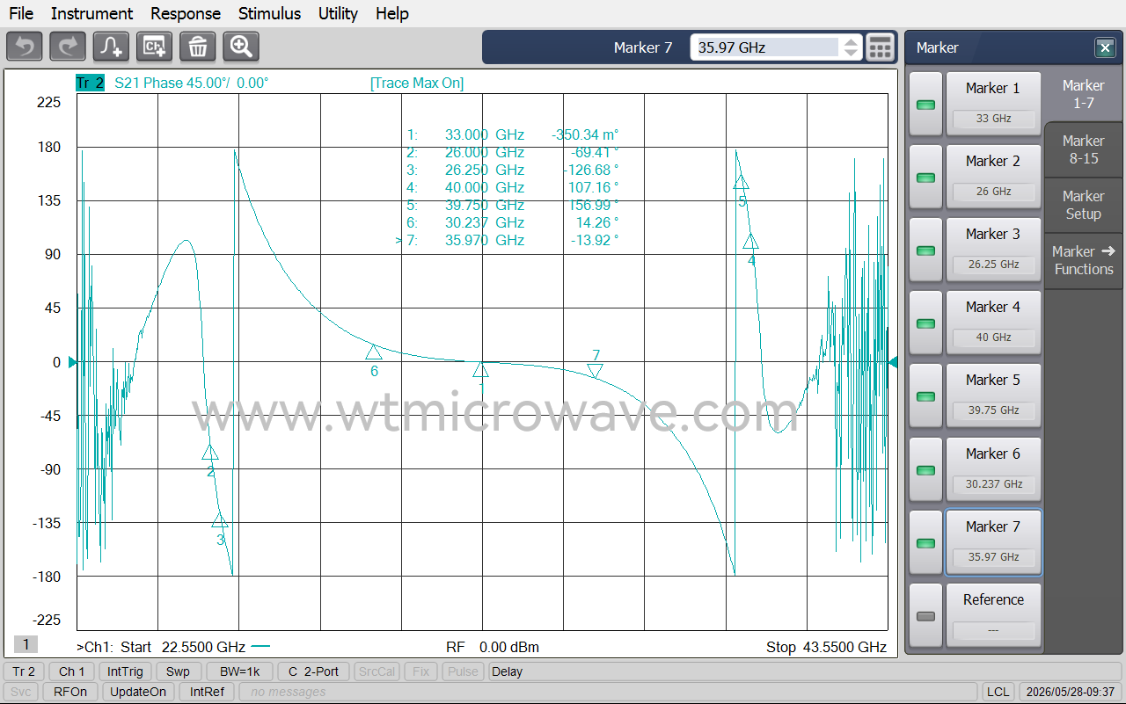Switch to Marker 8-15 tab
The width and height of the screenshot is (1126, 704).
point(1083,149)
